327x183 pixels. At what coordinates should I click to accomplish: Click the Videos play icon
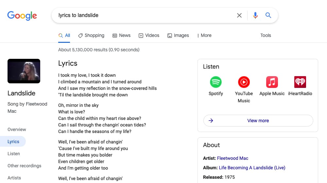tap(141, 36)
